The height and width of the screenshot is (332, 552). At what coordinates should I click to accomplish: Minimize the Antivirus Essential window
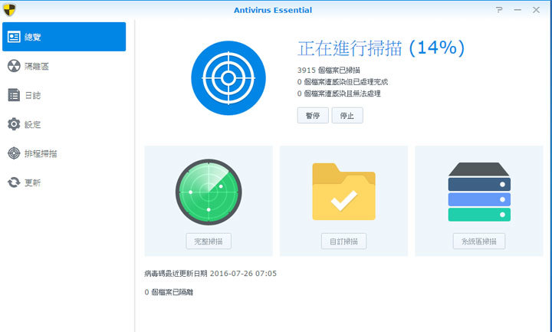coord(517,10)
